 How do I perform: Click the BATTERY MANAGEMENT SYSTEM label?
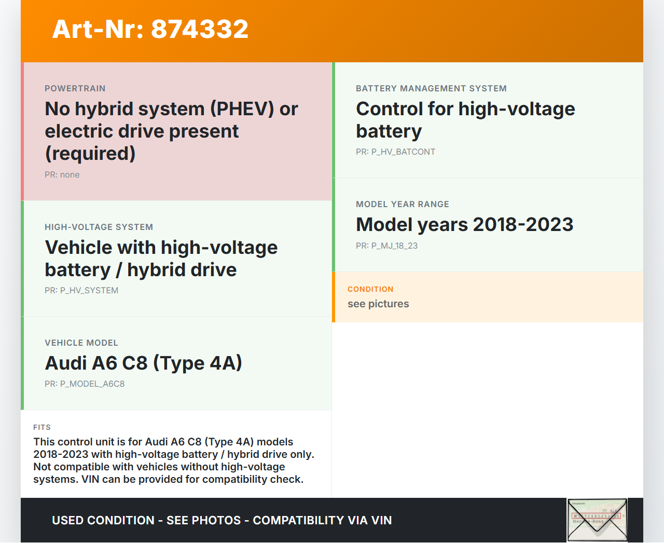coord(431,89)
